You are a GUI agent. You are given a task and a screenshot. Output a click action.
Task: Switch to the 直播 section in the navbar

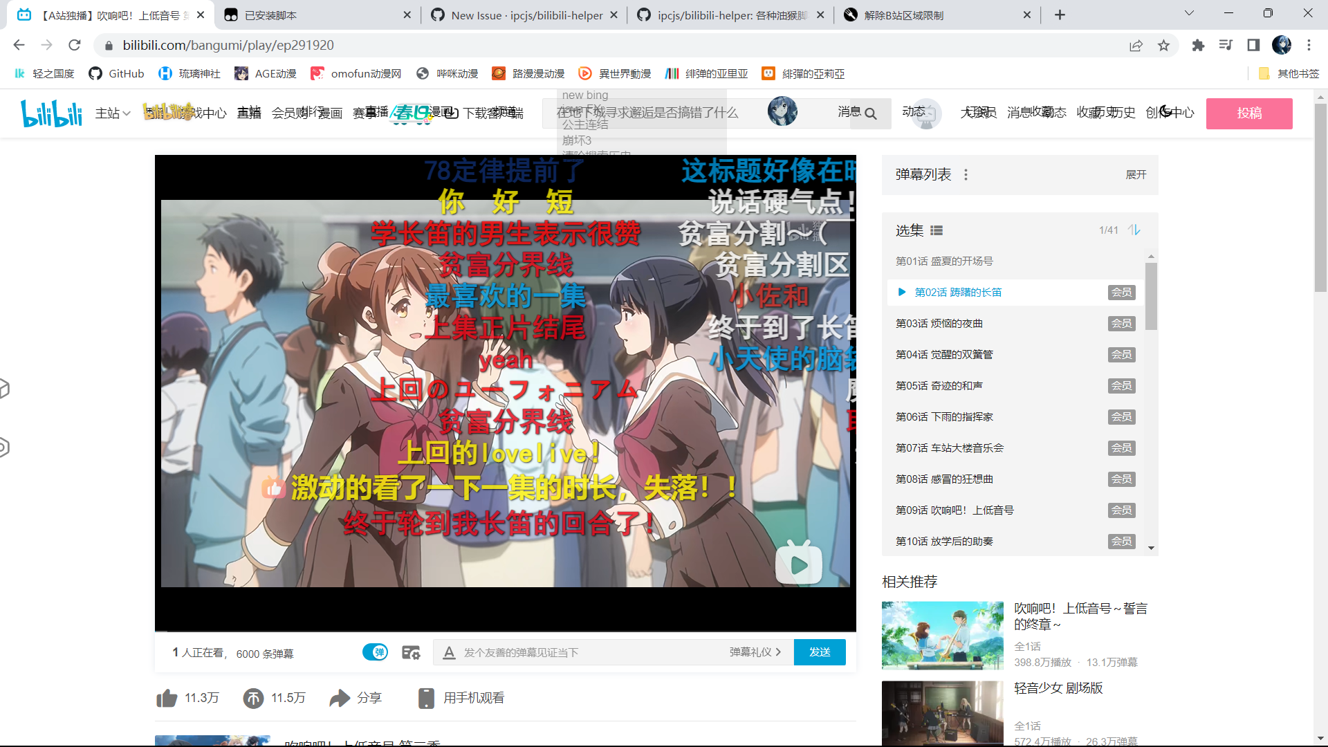pos(249,113)
